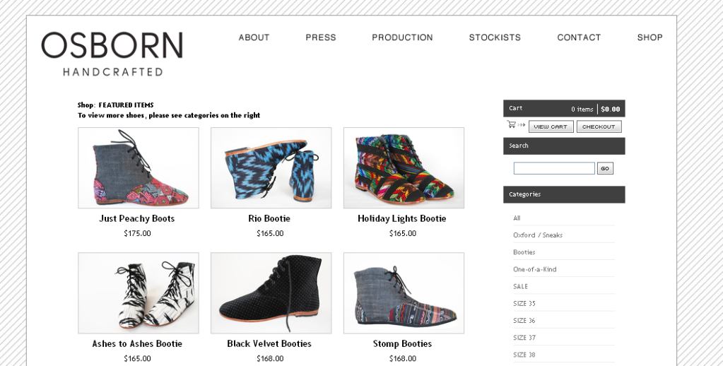Open the One-of-a-Kind category
The image size is (723, 366).
pyautogui.click(x=535, y=269)
